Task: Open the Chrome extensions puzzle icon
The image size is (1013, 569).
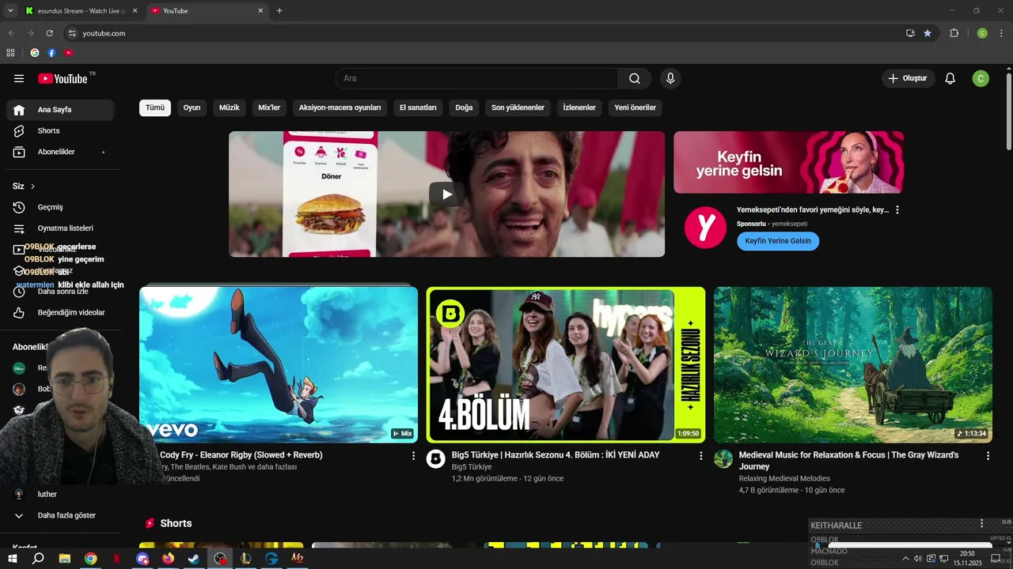Action: pos(954,33)
